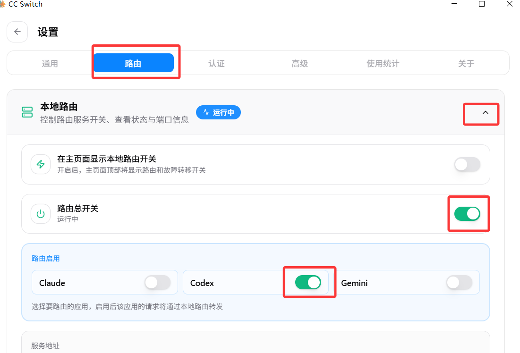Click the 选择要路由的应用 hint text
The height and width of the screenshot is (353, 520).
127,307
